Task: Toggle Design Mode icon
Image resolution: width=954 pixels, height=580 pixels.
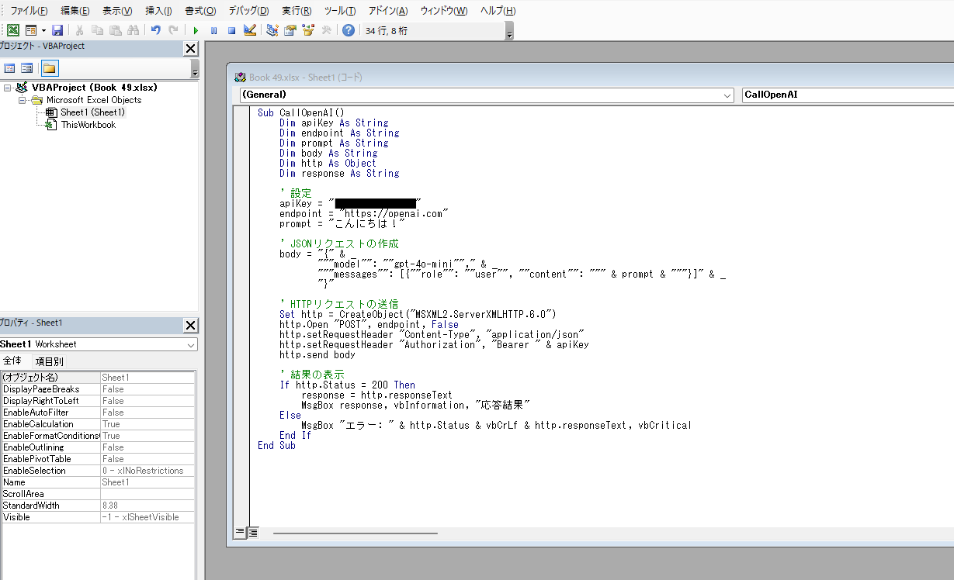Action: [249, 30]
